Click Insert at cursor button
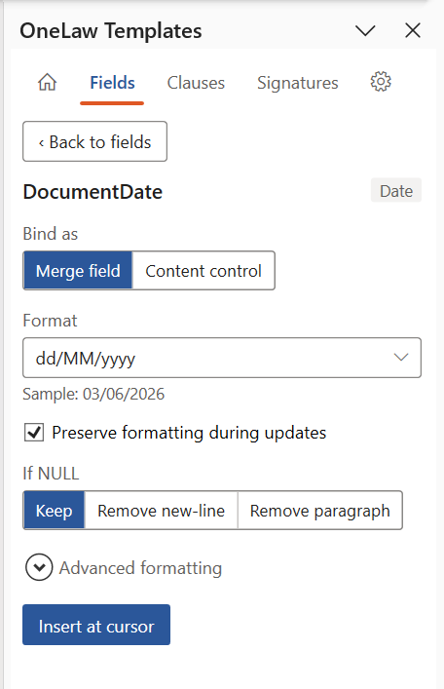 click(x=96, y=625)
